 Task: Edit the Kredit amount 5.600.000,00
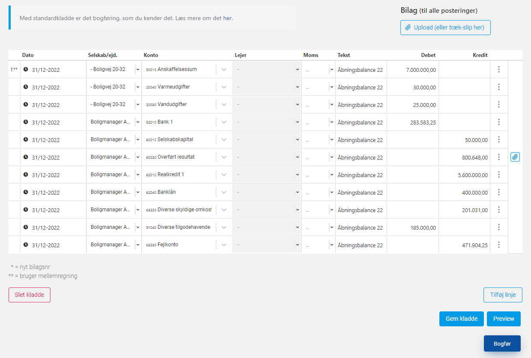point(464,175)
